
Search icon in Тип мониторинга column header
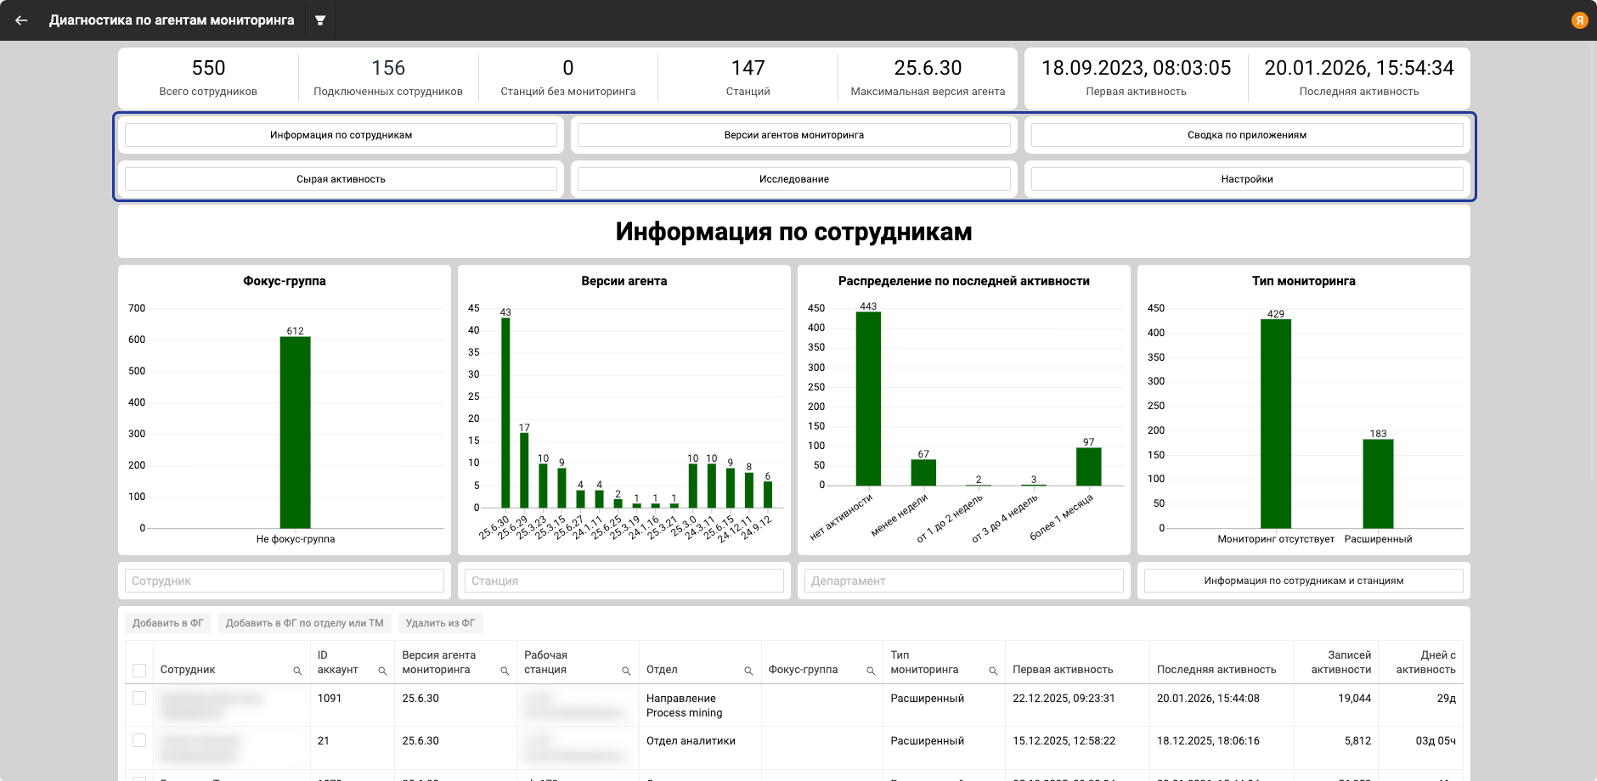point(993,671)
